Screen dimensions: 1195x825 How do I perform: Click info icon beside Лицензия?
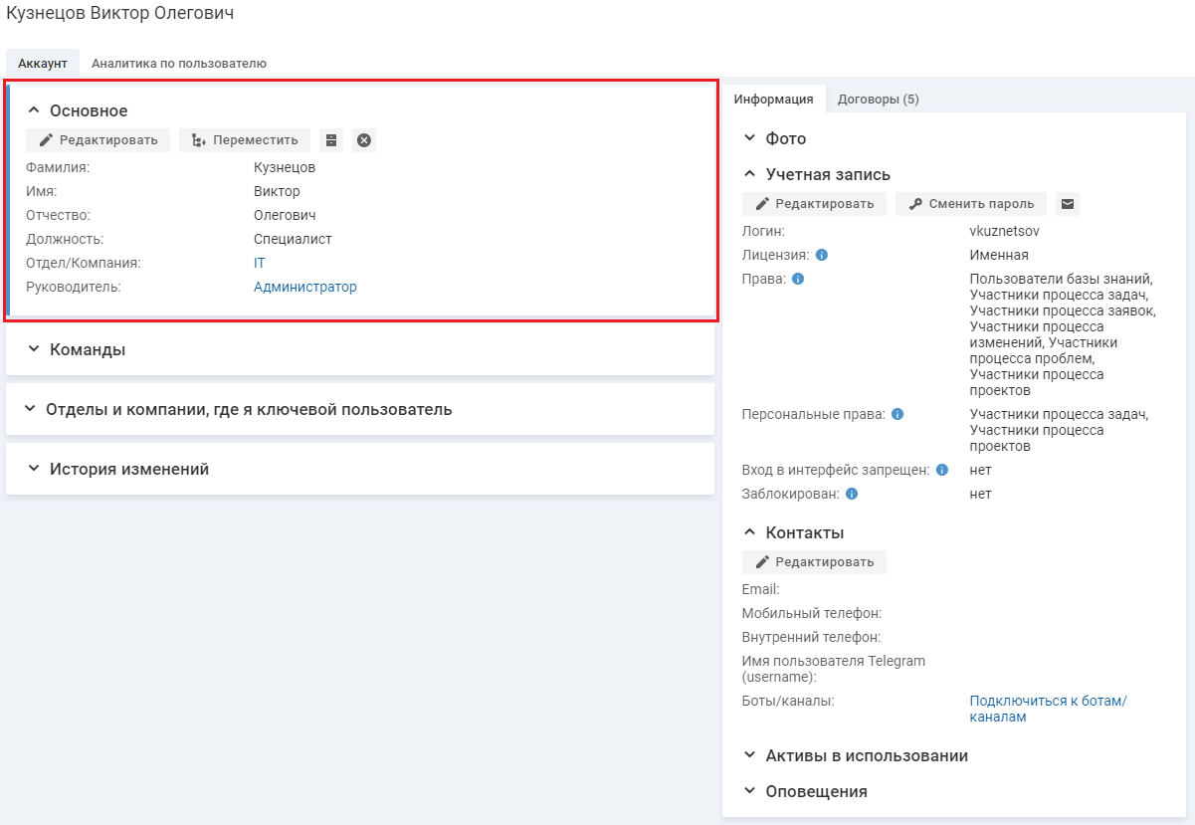pos(822,255)
